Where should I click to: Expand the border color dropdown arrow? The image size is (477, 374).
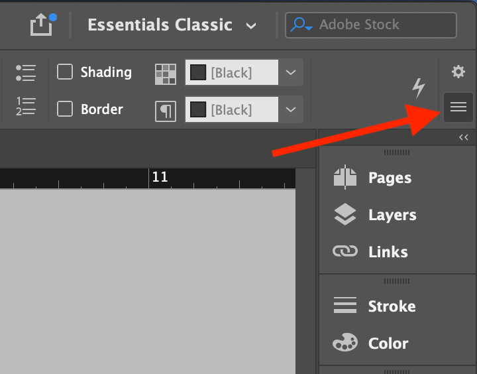[291, 109]
